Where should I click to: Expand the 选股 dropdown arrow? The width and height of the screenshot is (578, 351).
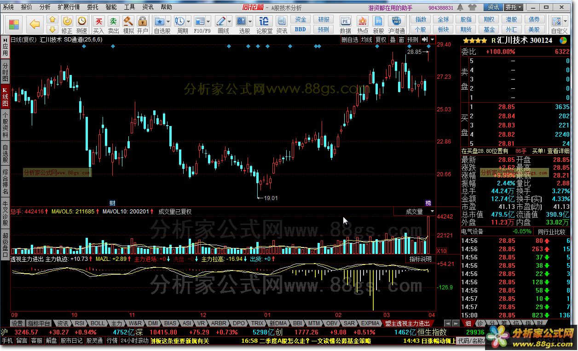click(x=250, y=22)
